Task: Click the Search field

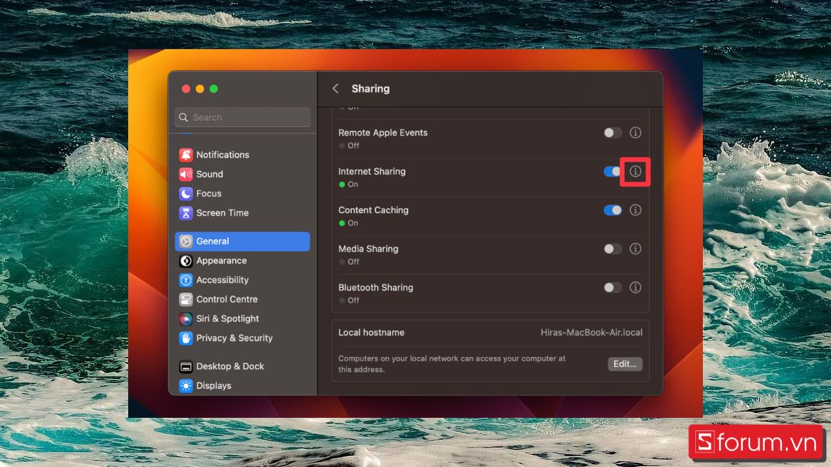Action: pyautogui.click(x=242, y=117)
